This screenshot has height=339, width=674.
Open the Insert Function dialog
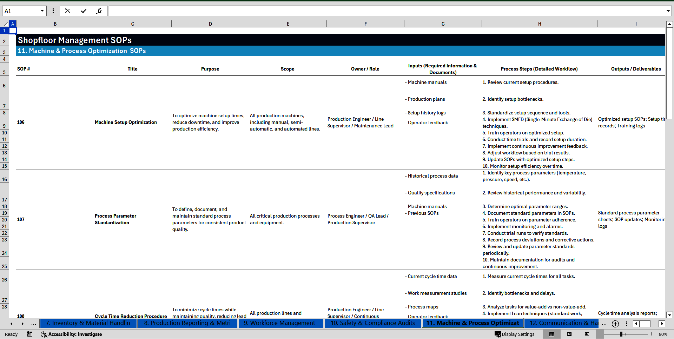coord(99,11)
